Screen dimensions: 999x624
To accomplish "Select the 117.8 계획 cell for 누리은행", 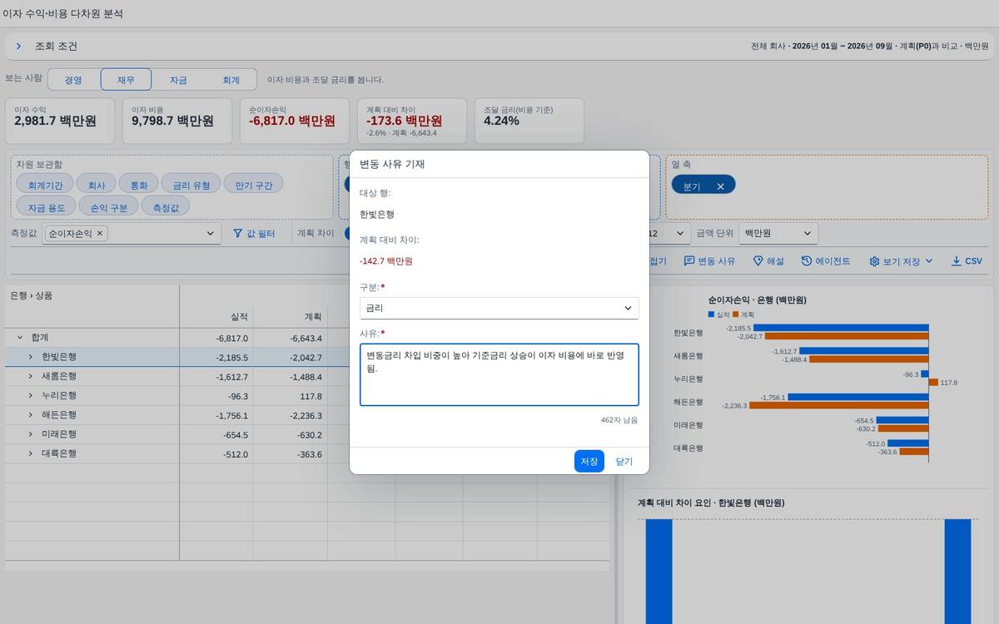I will click(291, 396).
